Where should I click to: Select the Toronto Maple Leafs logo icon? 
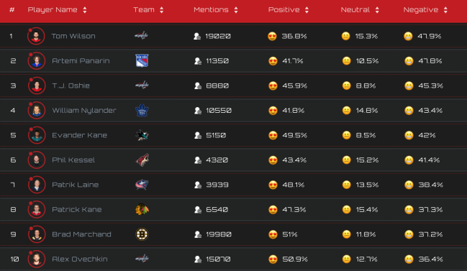pyautogui.click(x=142, y=111)
